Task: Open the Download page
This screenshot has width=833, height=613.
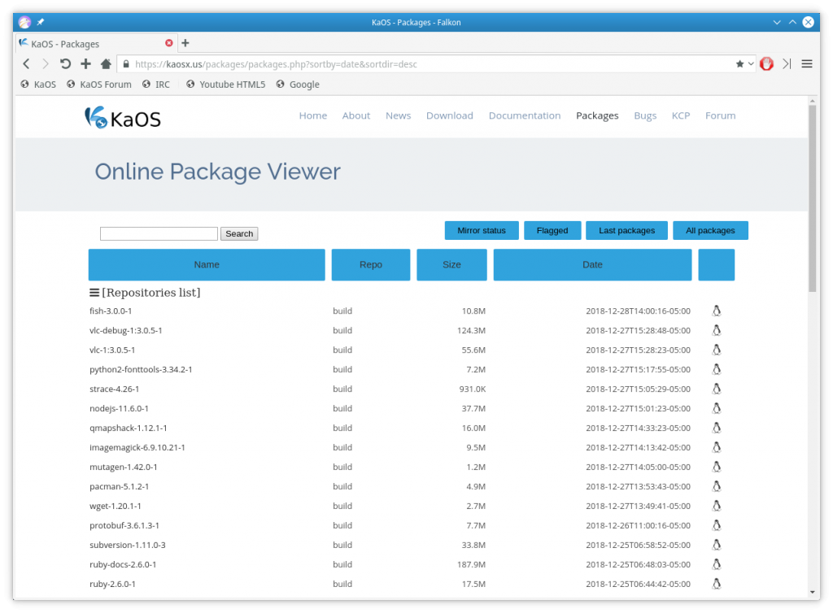Action: pyautogui.click(x=449, y=115)
